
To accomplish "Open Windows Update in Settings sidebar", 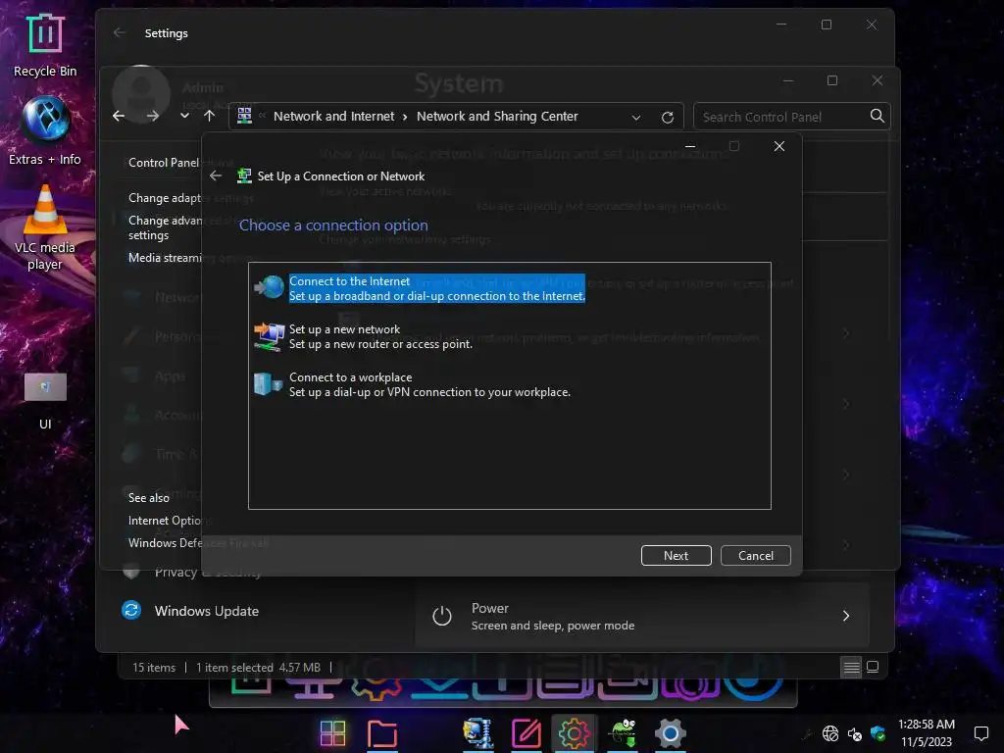I will click(x=206, y=611).
